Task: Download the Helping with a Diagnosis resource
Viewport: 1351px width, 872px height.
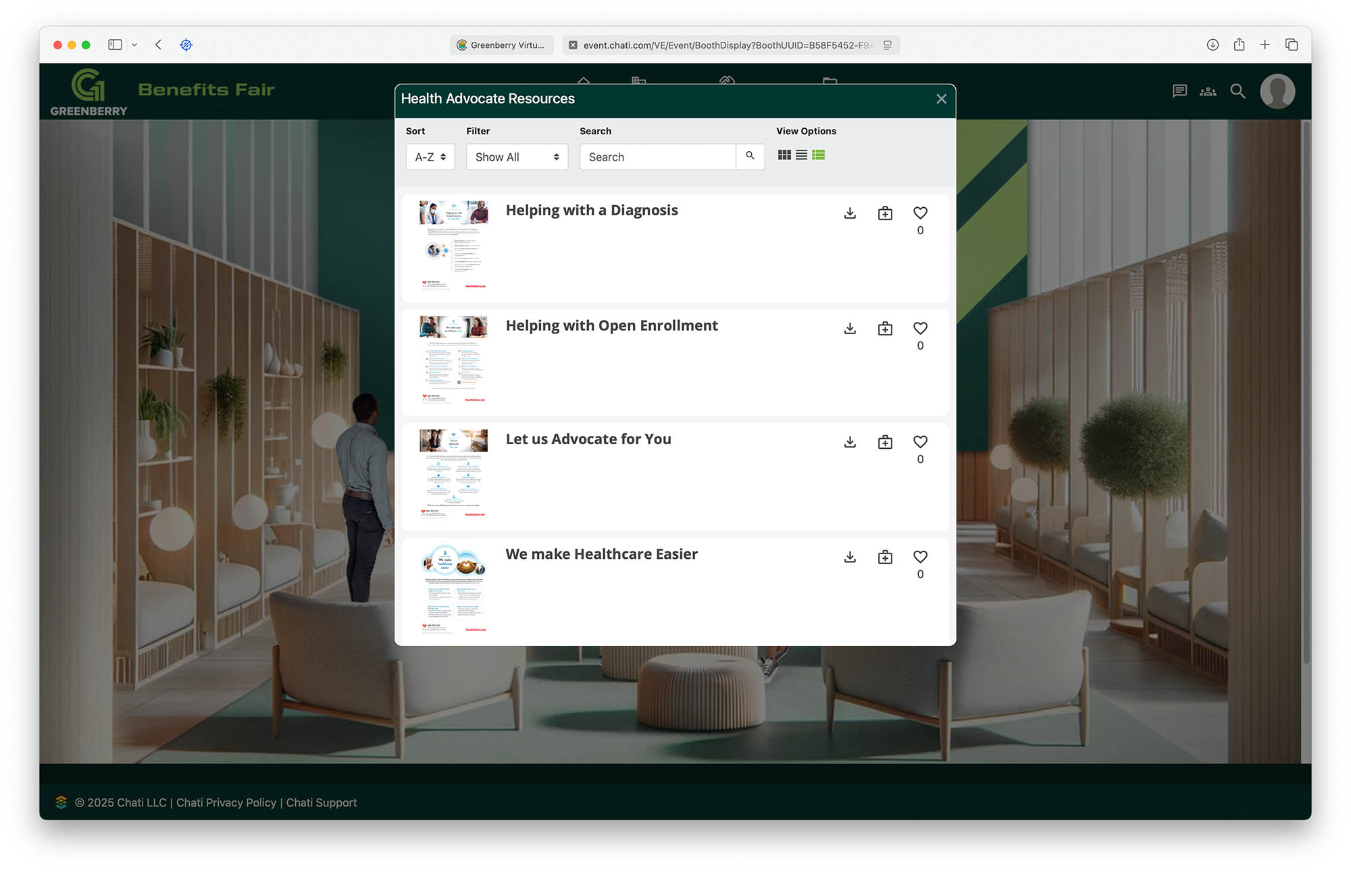Action: pos(850,213)
